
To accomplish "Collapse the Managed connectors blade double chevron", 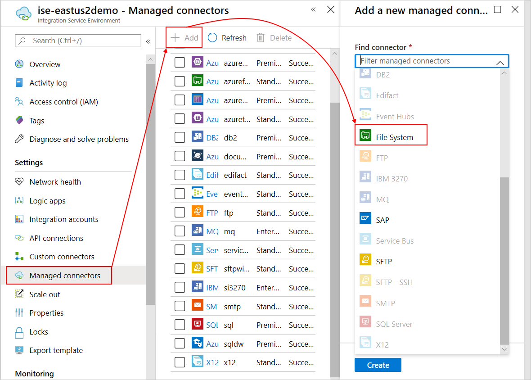I will coord(313,9).
